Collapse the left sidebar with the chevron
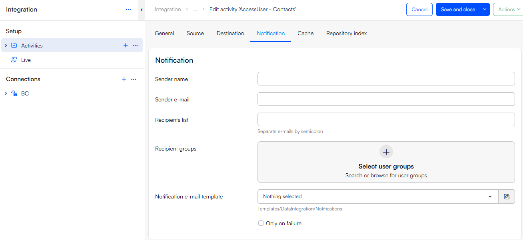523x240 pixels. pyautogui.click(x=141, y=9)
